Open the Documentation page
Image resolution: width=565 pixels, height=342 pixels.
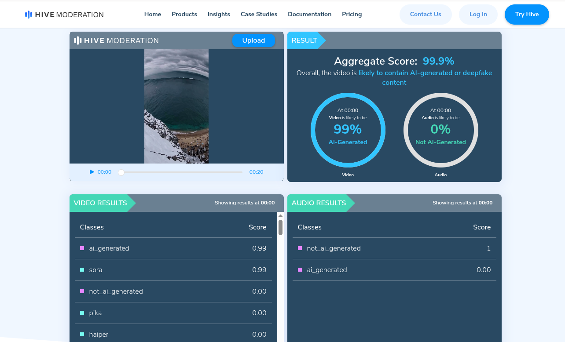pos(309,14)
